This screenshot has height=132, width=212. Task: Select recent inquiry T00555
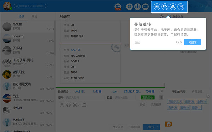150,92
